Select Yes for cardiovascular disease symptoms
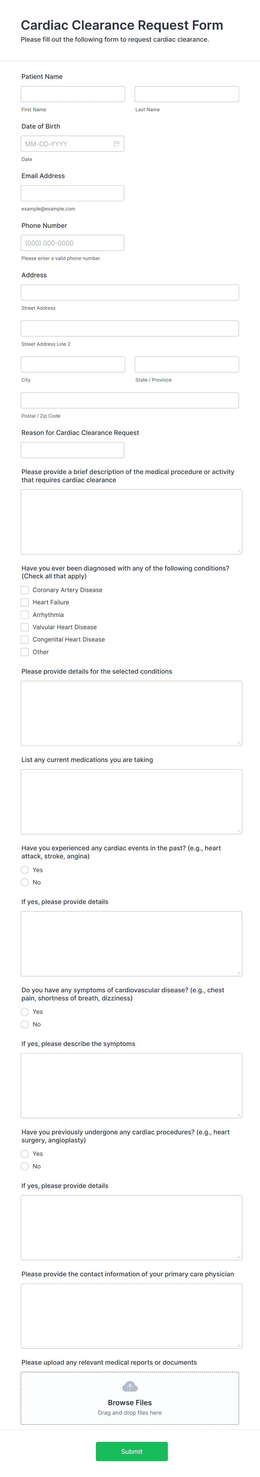Image resolution: width=260 pixels, height=1477 pixels. coord(25,1011)
